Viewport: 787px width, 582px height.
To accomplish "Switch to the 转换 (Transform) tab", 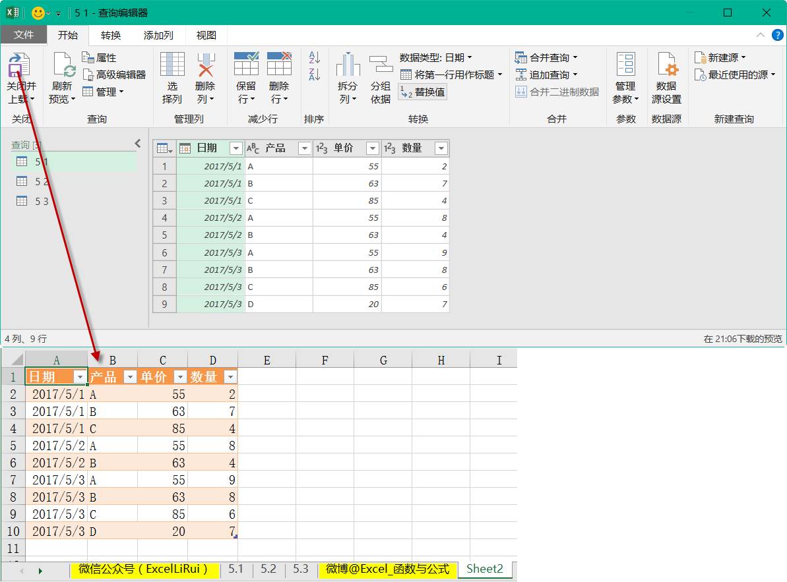I will pos(110,35).
